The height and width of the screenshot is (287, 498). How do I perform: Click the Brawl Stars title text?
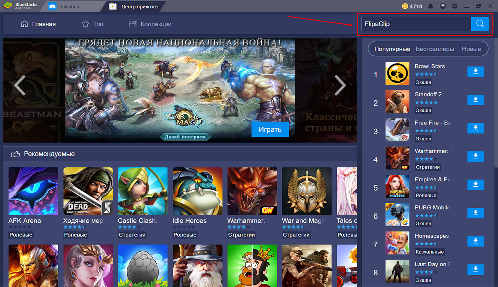(x=430, y=66)
